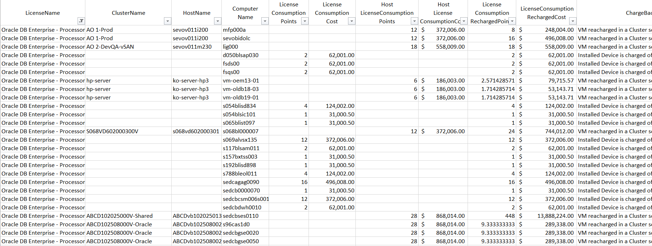
Task: Click host name ABCDvb102025013
Action: pyautogui.click(x=197, y=216)
